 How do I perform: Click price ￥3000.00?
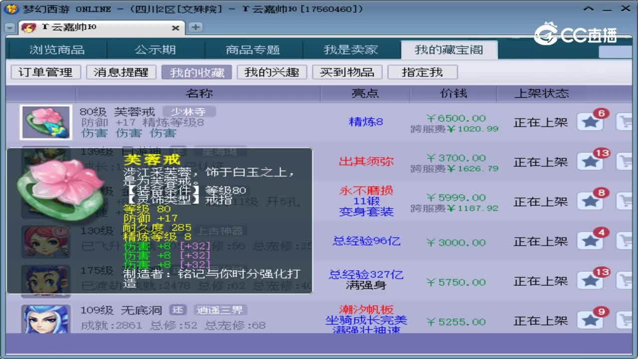456,242
